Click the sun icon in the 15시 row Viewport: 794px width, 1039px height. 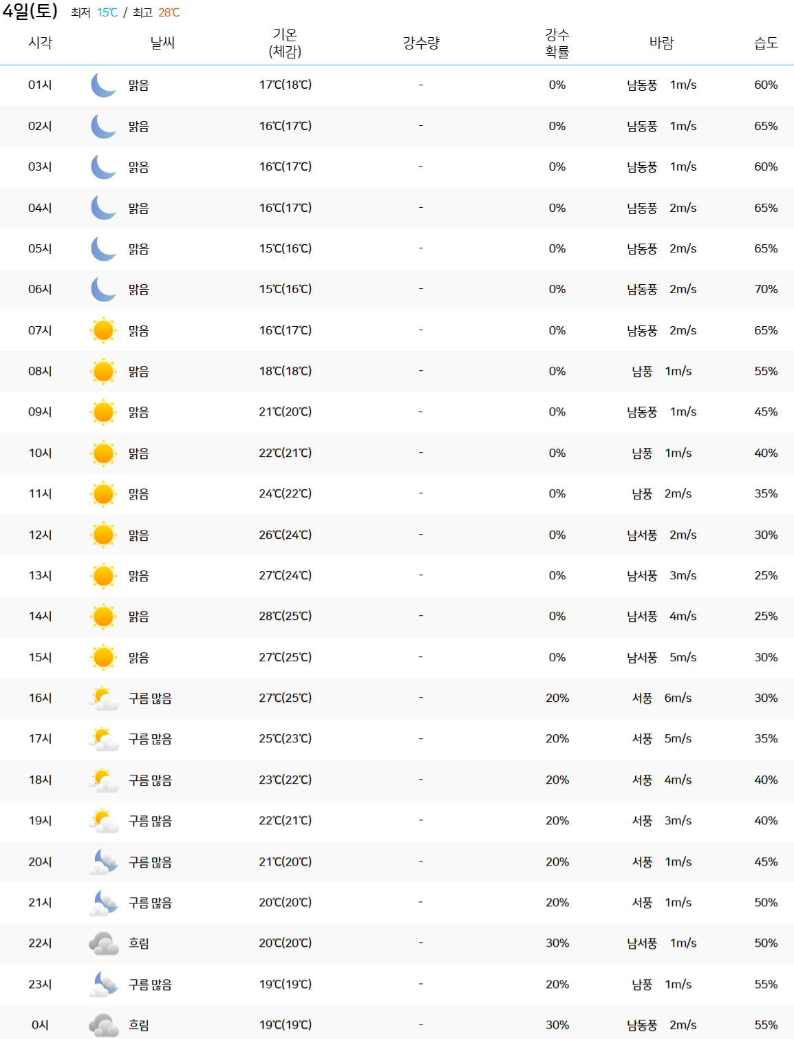point(103,657)
